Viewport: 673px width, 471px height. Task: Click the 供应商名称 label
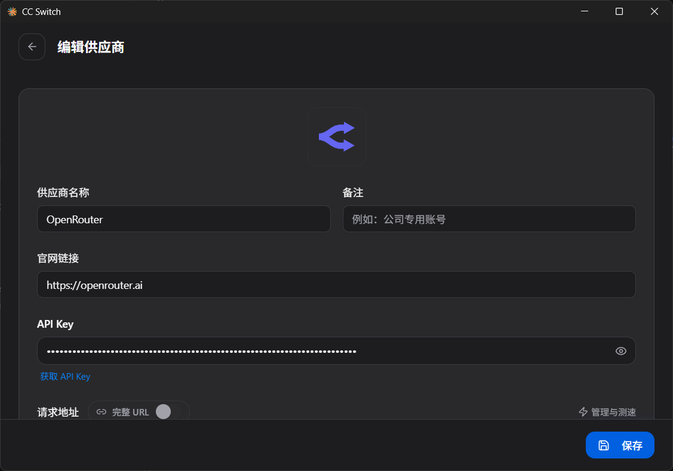[63, 193]
